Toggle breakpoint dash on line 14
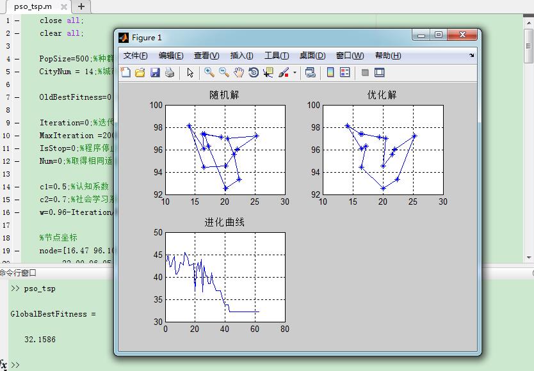This screenshot has width=534, height=371. coord(17,187)
